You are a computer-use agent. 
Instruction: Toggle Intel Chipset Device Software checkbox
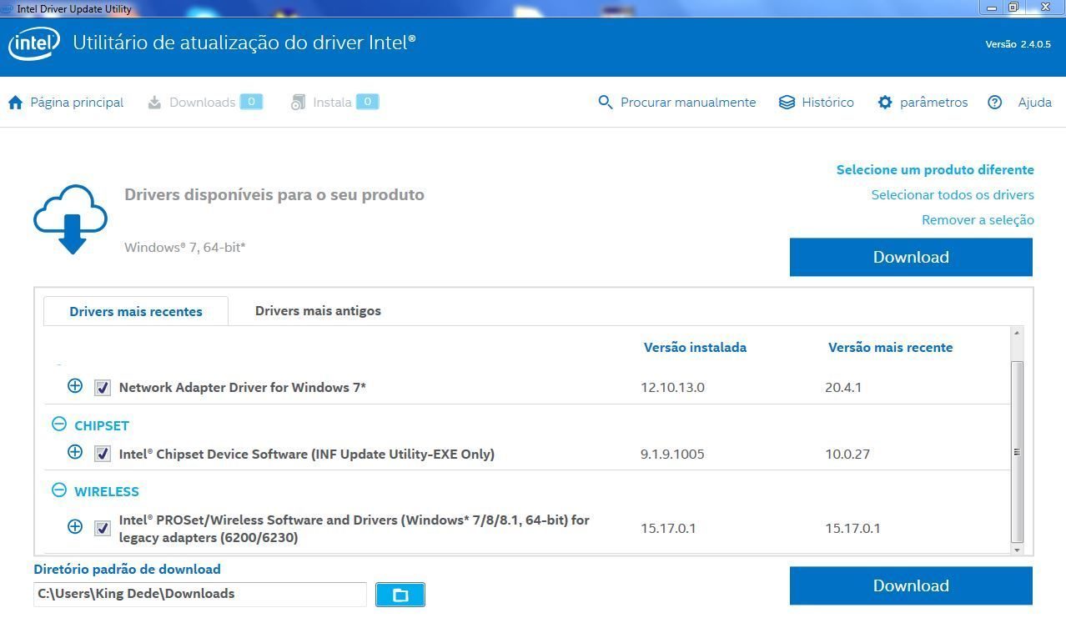(103, 455)
